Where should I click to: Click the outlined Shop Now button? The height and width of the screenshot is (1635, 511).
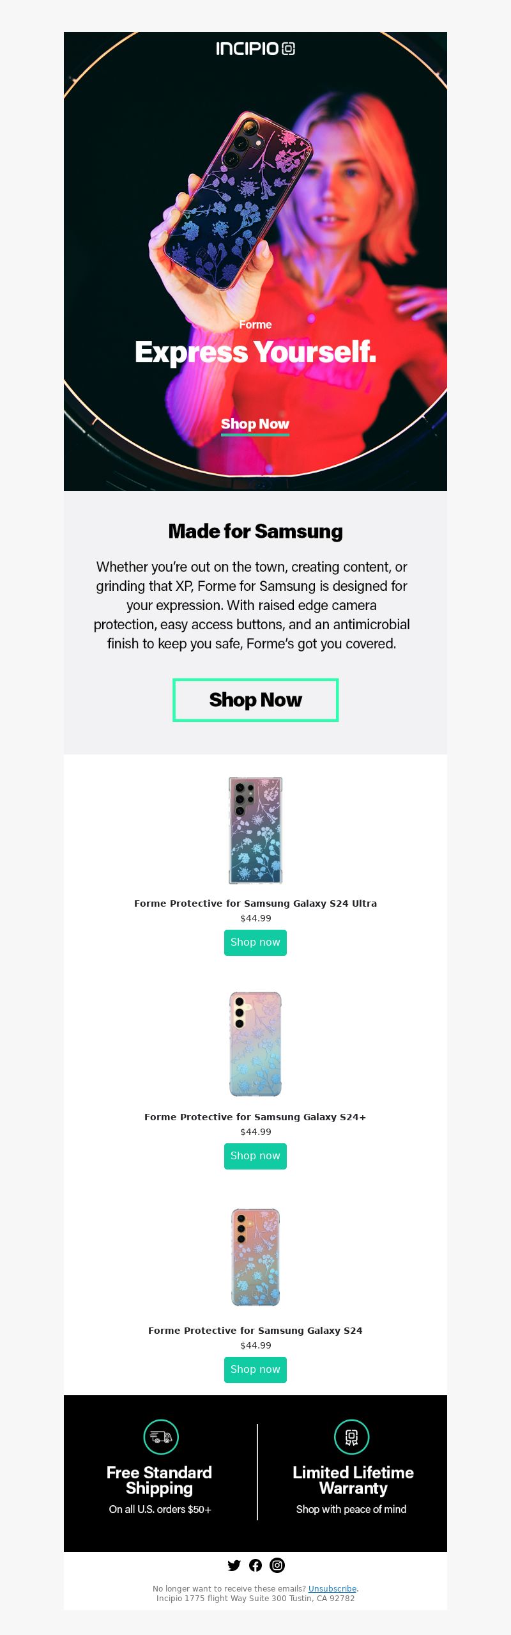click(x=256, y=700)
